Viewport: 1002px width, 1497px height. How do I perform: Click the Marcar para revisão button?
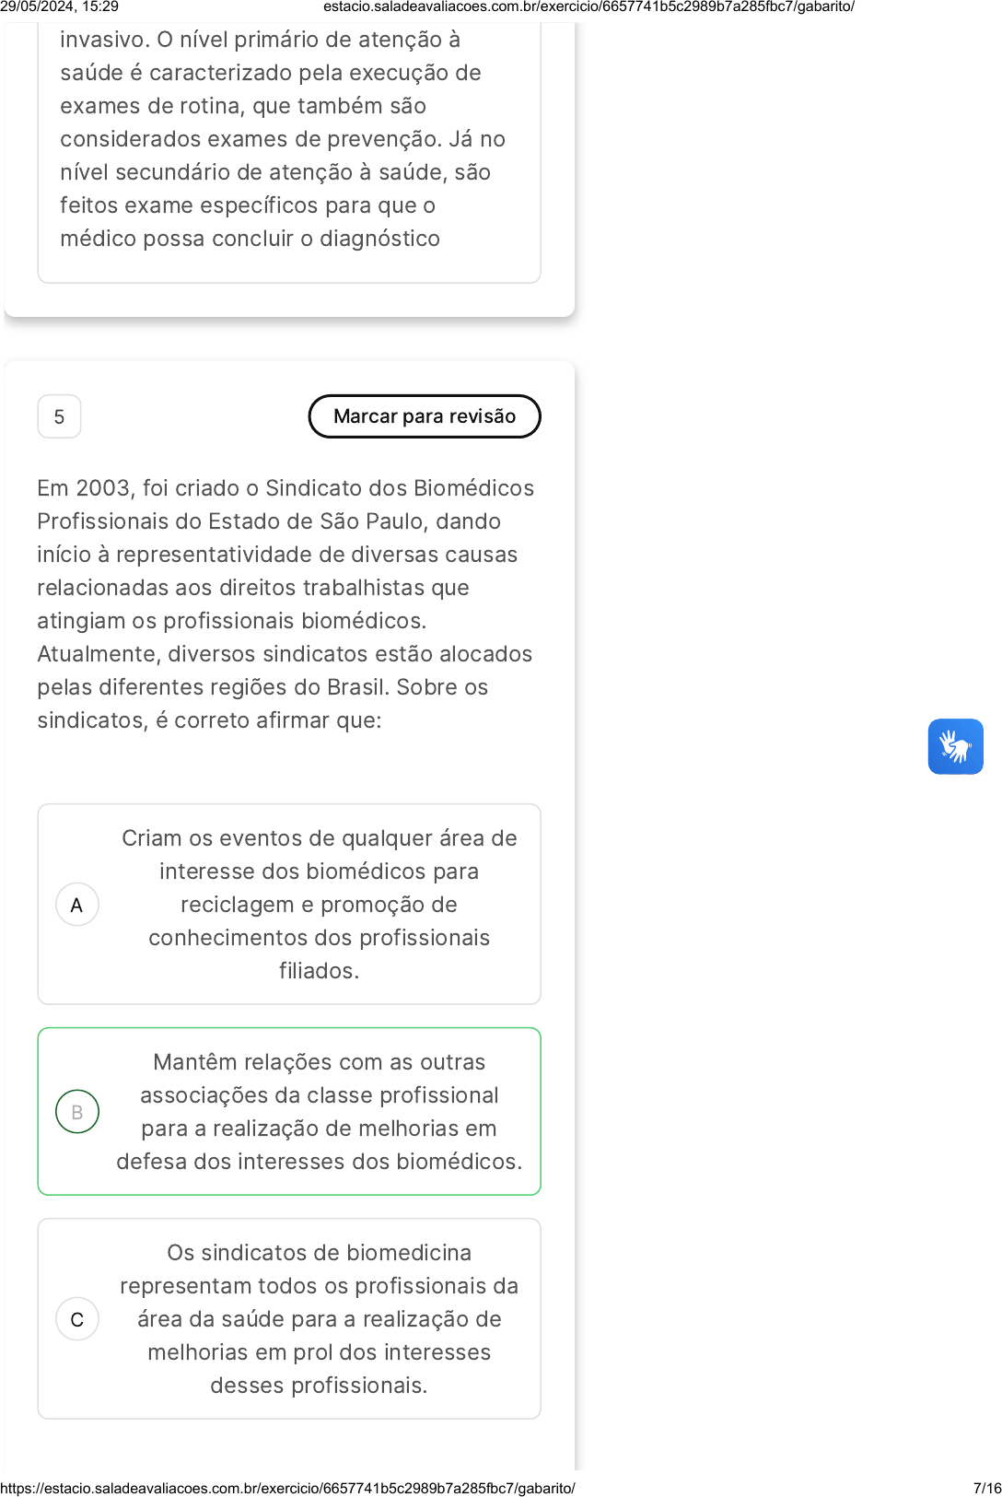(425, 416)
